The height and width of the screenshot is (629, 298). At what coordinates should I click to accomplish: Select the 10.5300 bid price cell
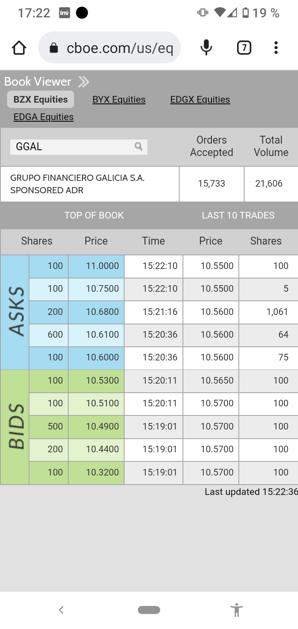click(96, 381)
